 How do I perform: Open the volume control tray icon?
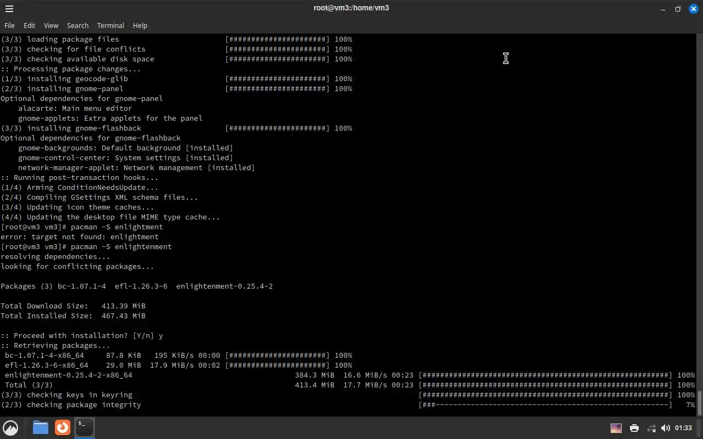tap(666, 428)
